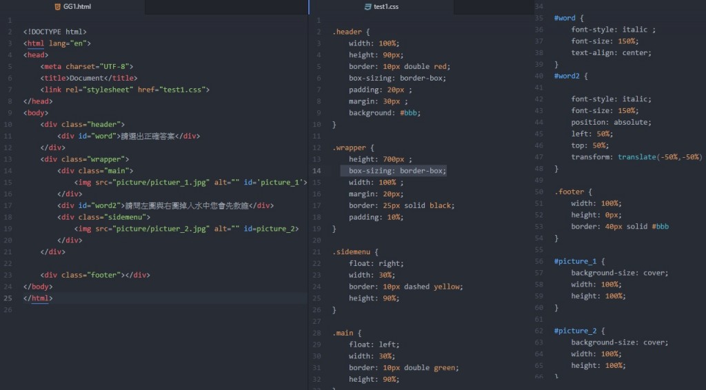Click the img picture/pictuer_1.jpg line
This screenshot has width=706, height=390.
190,183
